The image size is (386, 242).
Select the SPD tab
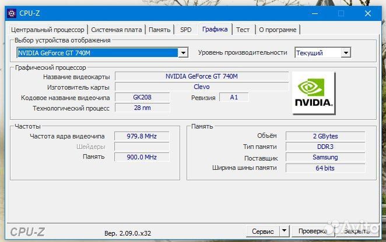(185, 30)
